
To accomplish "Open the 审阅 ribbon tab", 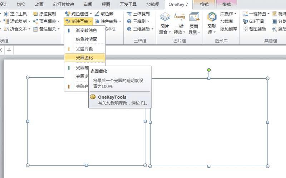I will coord(88,5).
